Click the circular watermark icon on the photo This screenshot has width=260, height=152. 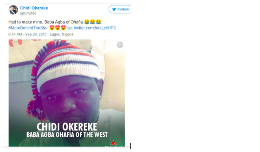tap(120, 45)
